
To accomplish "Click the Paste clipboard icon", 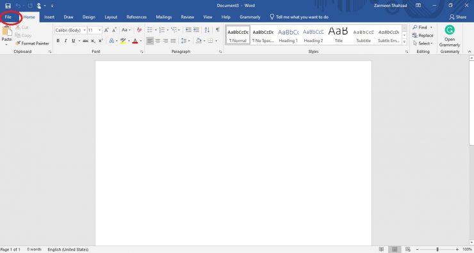I will tap(6, 31).
